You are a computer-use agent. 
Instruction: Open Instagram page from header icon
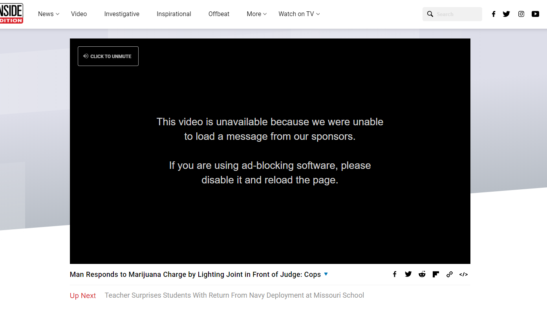click(521, 14)
